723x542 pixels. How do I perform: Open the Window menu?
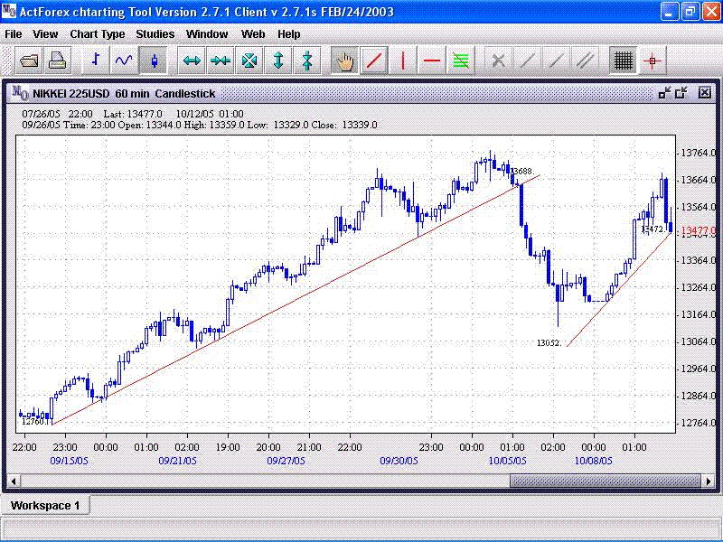tap(207, 34)
